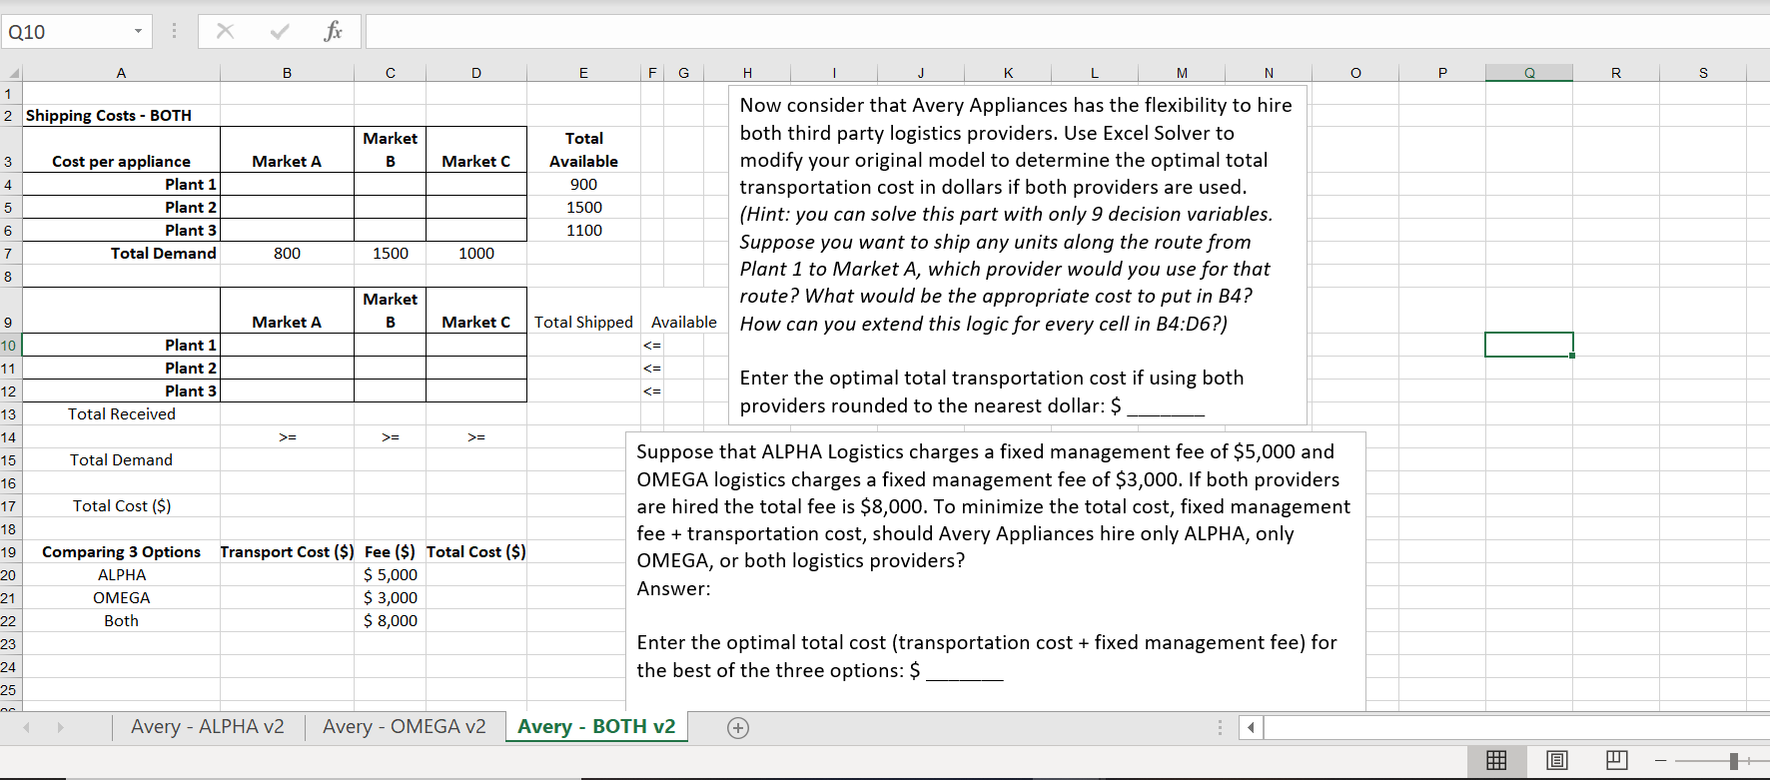Select the active cell Q10
Screen dimensions: 1770x780
coord(1528,345)
